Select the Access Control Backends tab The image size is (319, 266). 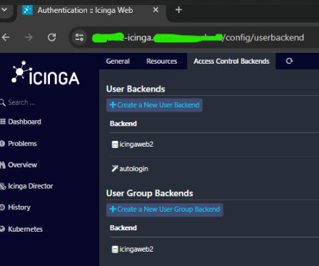point(231,61)
